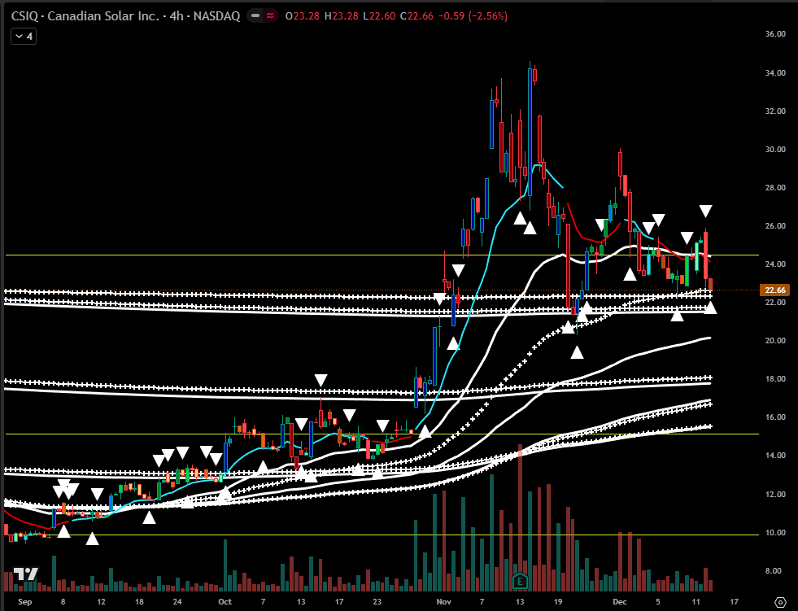Click the orange 22.66 current price label
The image size is (798, 611).
774,290
